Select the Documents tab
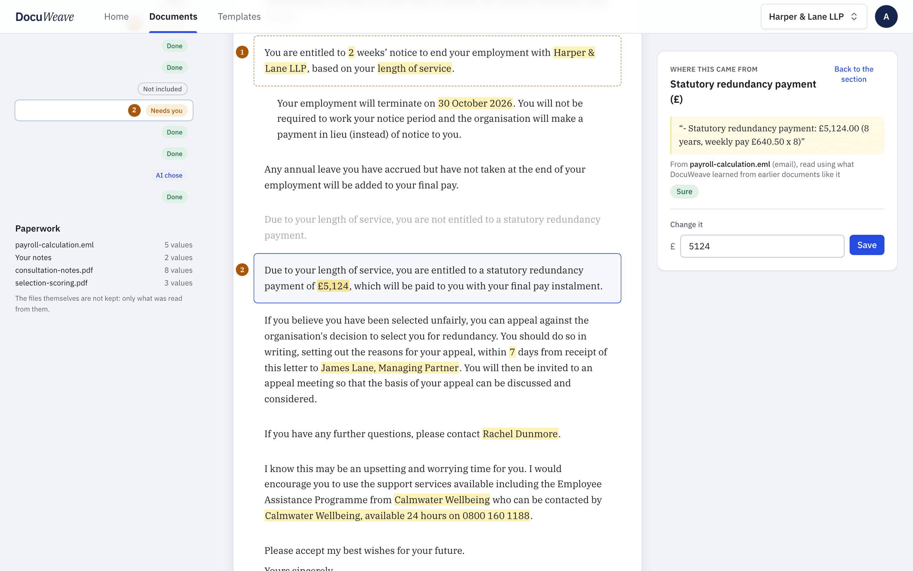This screenshot has width=913, height=571. [x=173, y=16]
